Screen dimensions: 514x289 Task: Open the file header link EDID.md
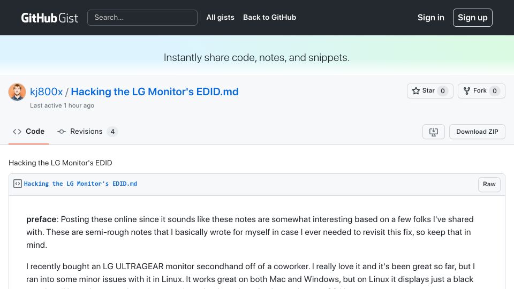coord(80,184)
